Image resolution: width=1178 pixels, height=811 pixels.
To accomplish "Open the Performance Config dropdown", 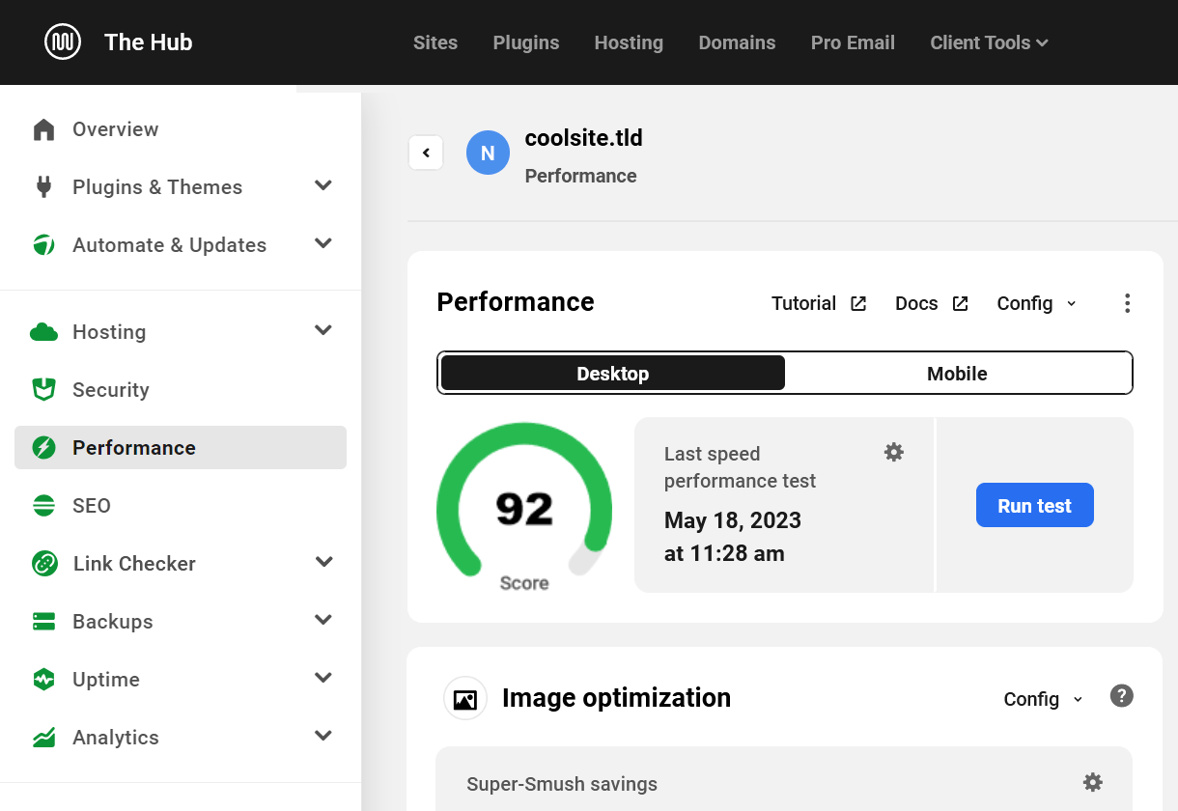I will 1036,303.
